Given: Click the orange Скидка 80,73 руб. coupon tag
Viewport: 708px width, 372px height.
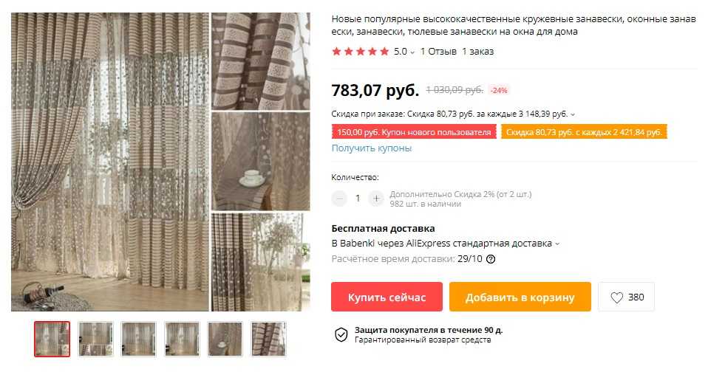Looking at the screenshot, I should [584, 132].
